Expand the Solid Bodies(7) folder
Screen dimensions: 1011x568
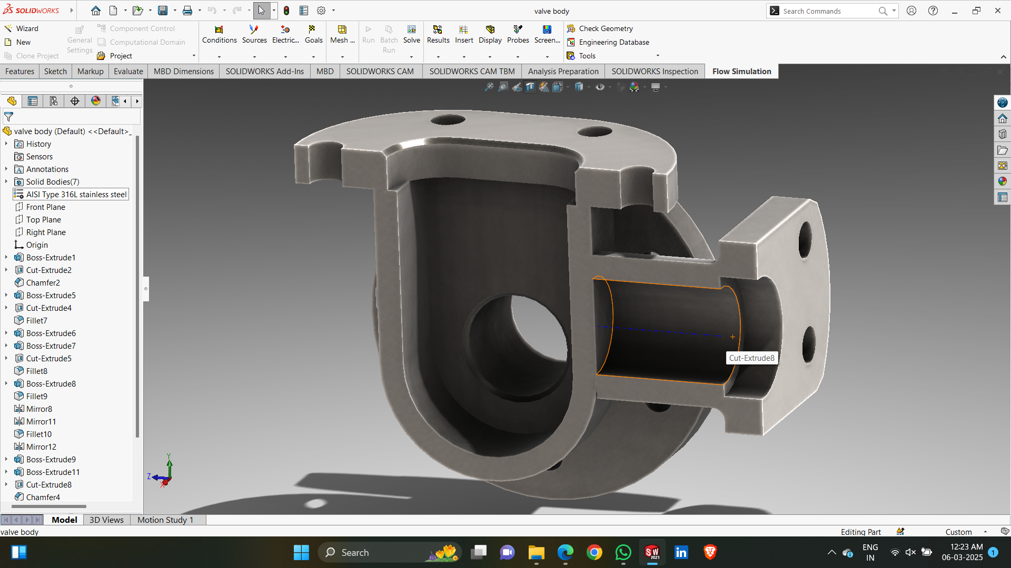tap(6, 182)
